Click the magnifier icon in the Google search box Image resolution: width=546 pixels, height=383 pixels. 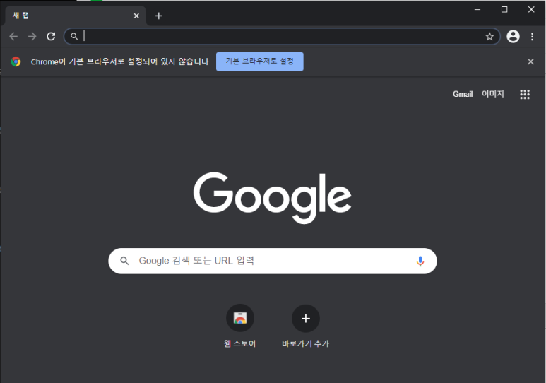124,261
